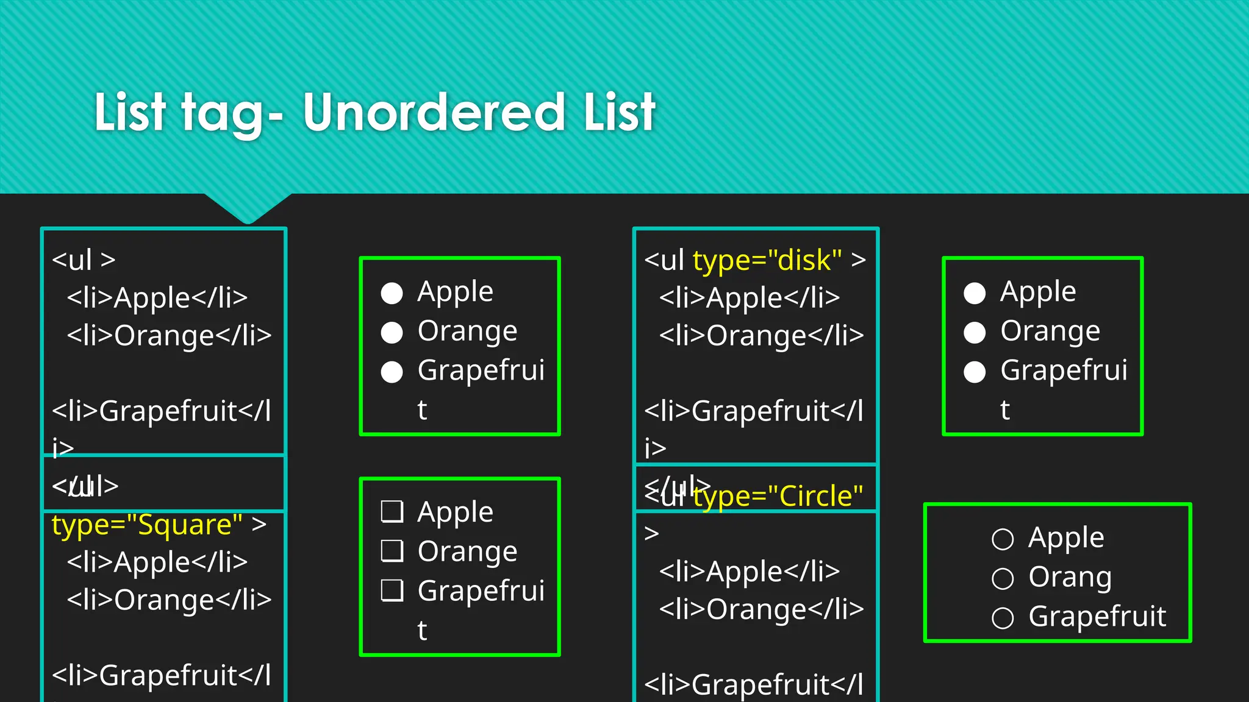
Task: Click the hollow circle bullet before Orang
Action: tap(1003, 578)
